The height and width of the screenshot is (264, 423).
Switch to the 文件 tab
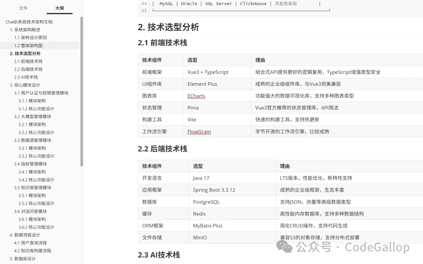coord(23,8)
